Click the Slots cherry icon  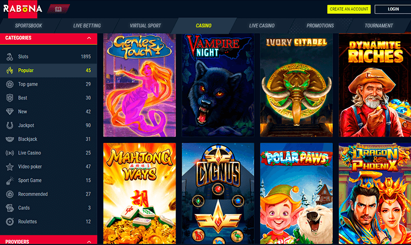(x=10, y=57)
